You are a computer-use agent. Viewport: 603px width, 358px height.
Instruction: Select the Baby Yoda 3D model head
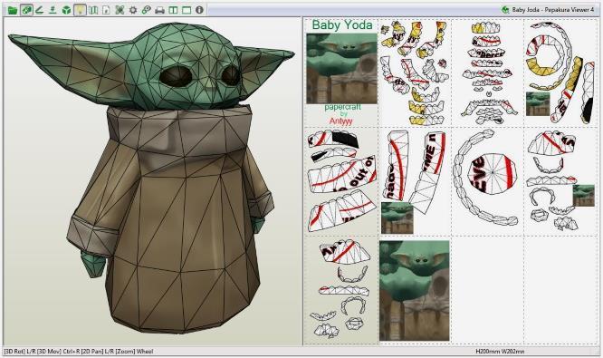(188, 65)
